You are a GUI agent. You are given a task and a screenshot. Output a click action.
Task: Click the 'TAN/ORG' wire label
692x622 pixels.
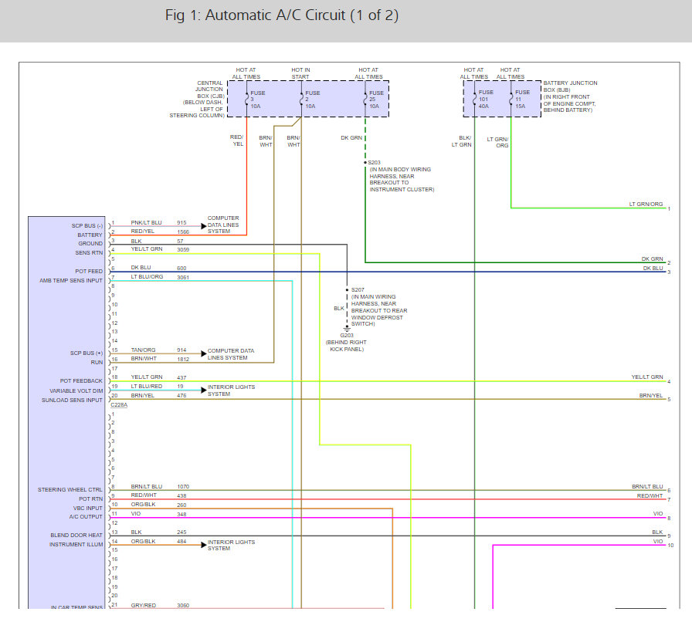tap(143, 350)
